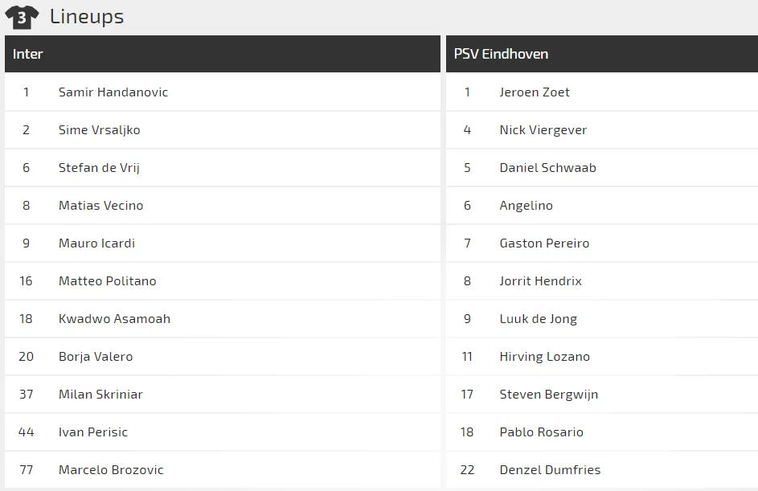Click Matteo Politano's name
Viewport: 758px width, 491px height.
click(x=107, y=281)
